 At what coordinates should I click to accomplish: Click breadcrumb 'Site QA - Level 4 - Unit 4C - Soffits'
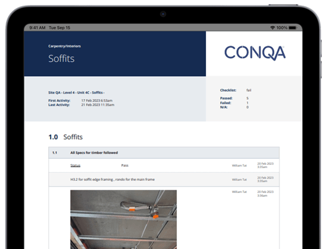tap(76, 92)
